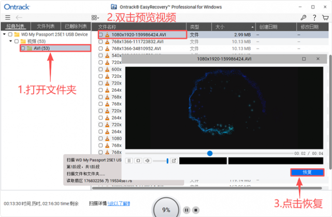
Task: Click the VLC icon of 768x1366-34810952.AVI
Action: tap(107, 49)
